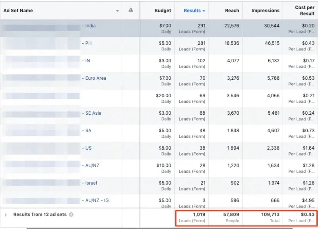The image size is (318, 229).
Task: Select the 6,132 impressions for IN
Action: [273, 61]
